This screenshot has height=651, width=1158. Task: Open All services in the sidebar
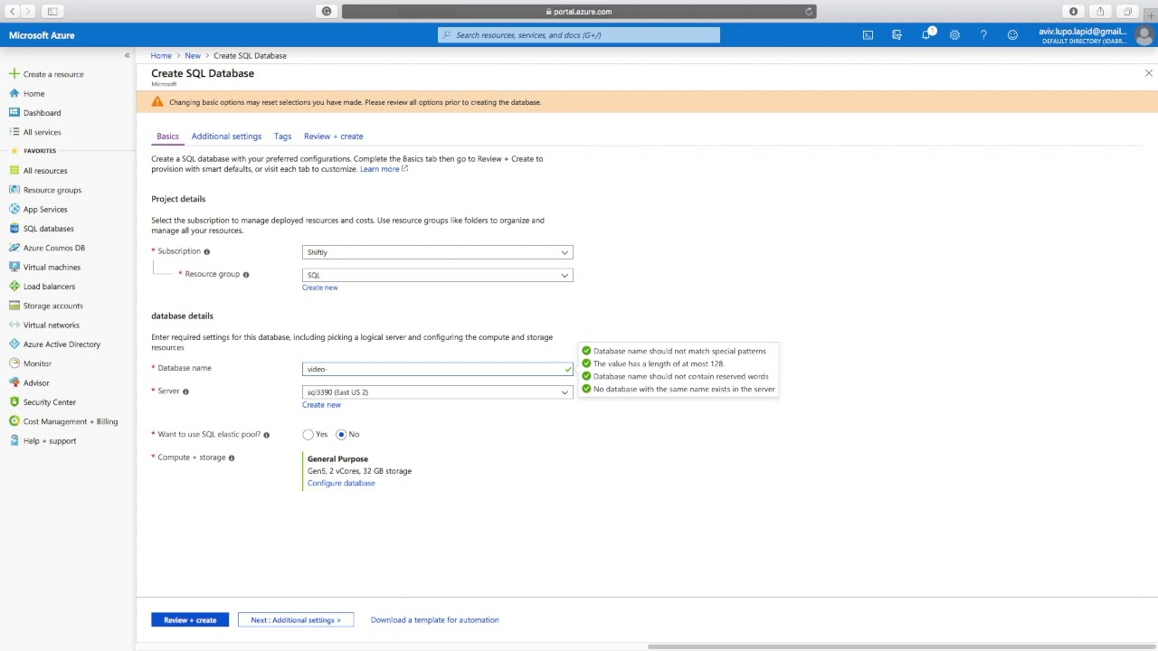[x=42, y=132]
